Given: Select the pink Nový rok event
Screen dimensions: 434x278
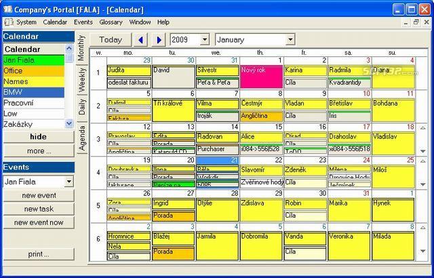Looking at the screenshot, I should tap(261, 77).
